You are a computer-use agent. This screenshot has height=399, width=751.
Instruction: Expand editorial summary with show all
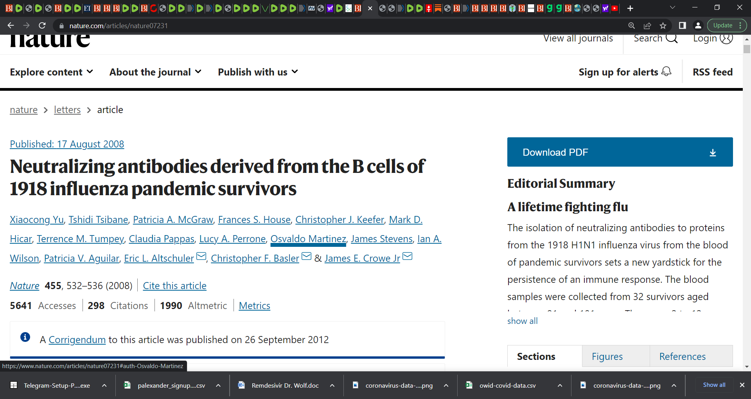[522, 321]
